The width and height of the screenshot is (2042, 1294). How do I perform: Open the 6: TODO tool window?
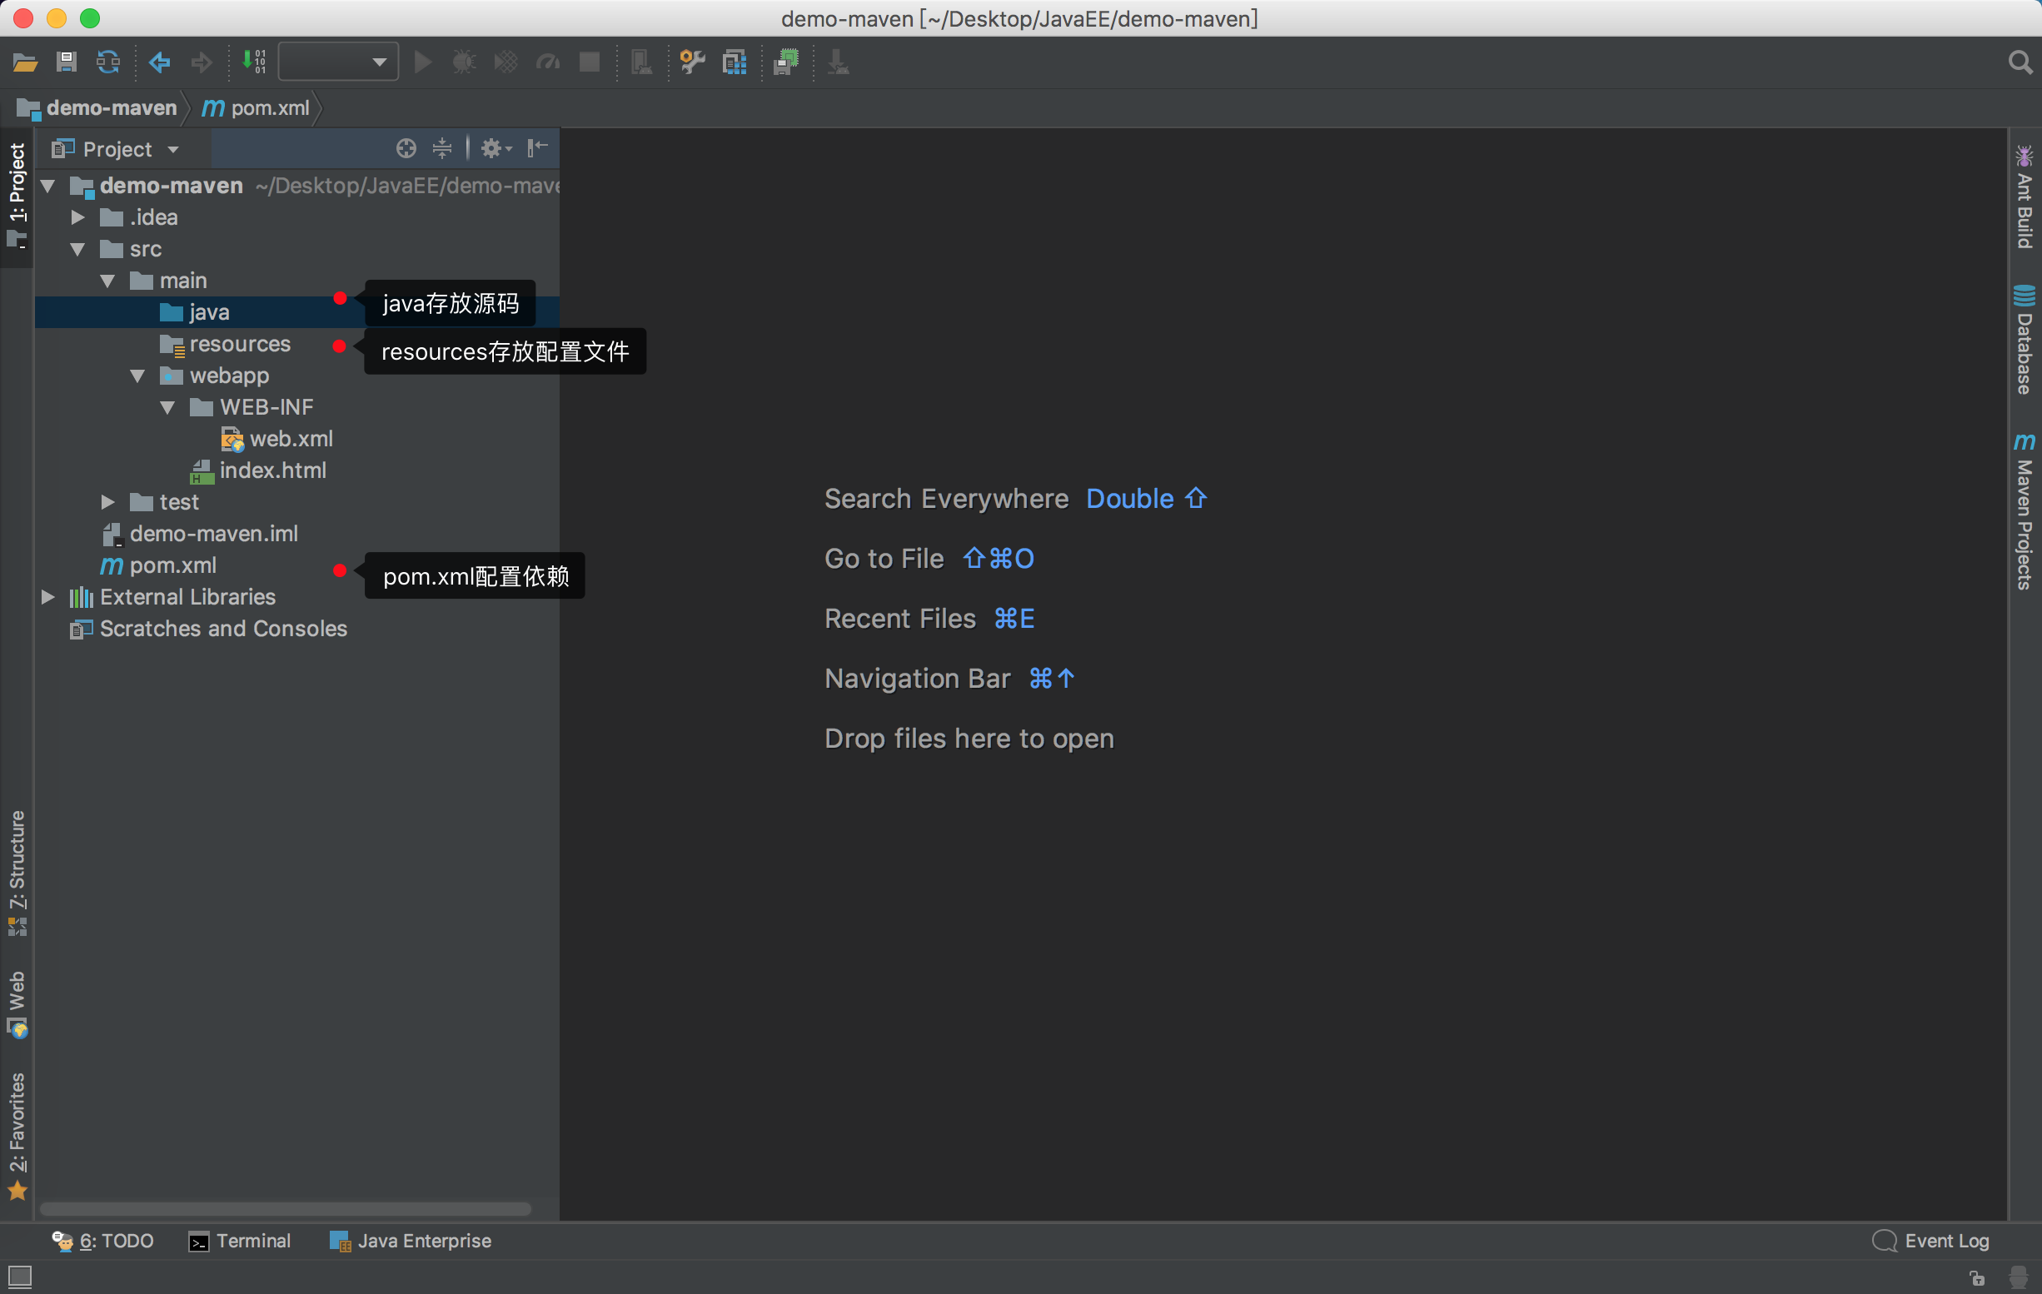[x=102, y=1242]
